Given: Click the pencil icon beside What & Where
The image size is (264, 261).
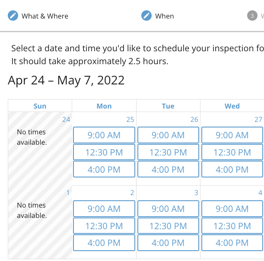Looking at the screenshot, I should click(13, 16).
